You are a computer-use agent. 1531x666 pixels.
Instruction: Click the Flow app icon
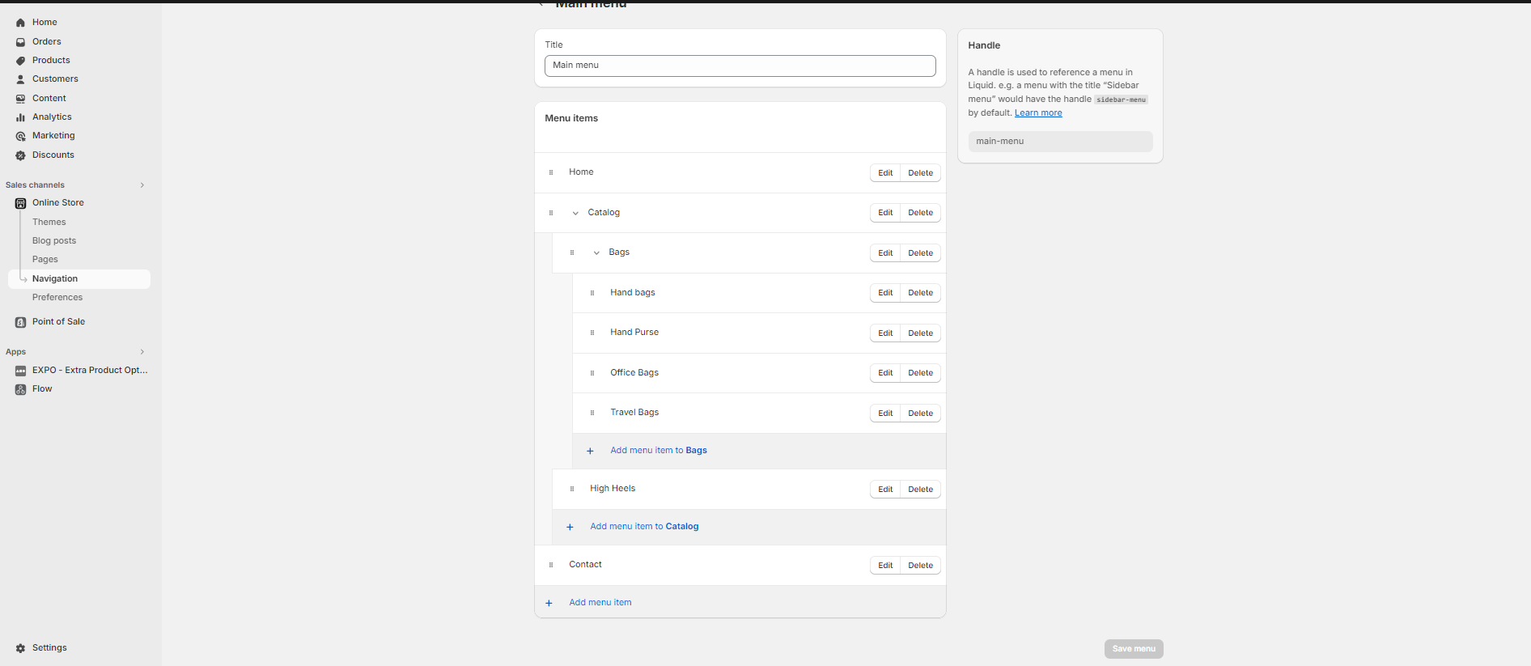pyautogui.click(x=20, y=389)
